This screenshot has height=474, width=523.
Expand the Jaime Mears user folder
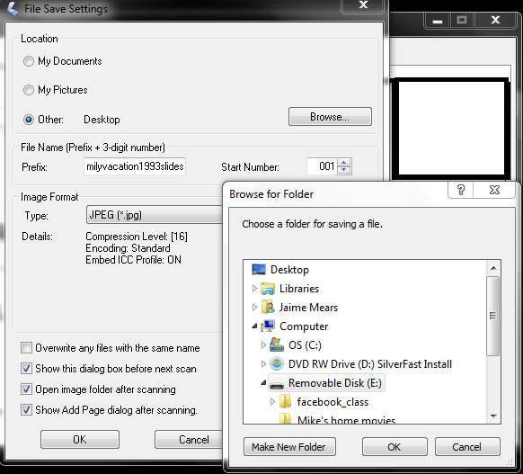[x=254, y=307]
